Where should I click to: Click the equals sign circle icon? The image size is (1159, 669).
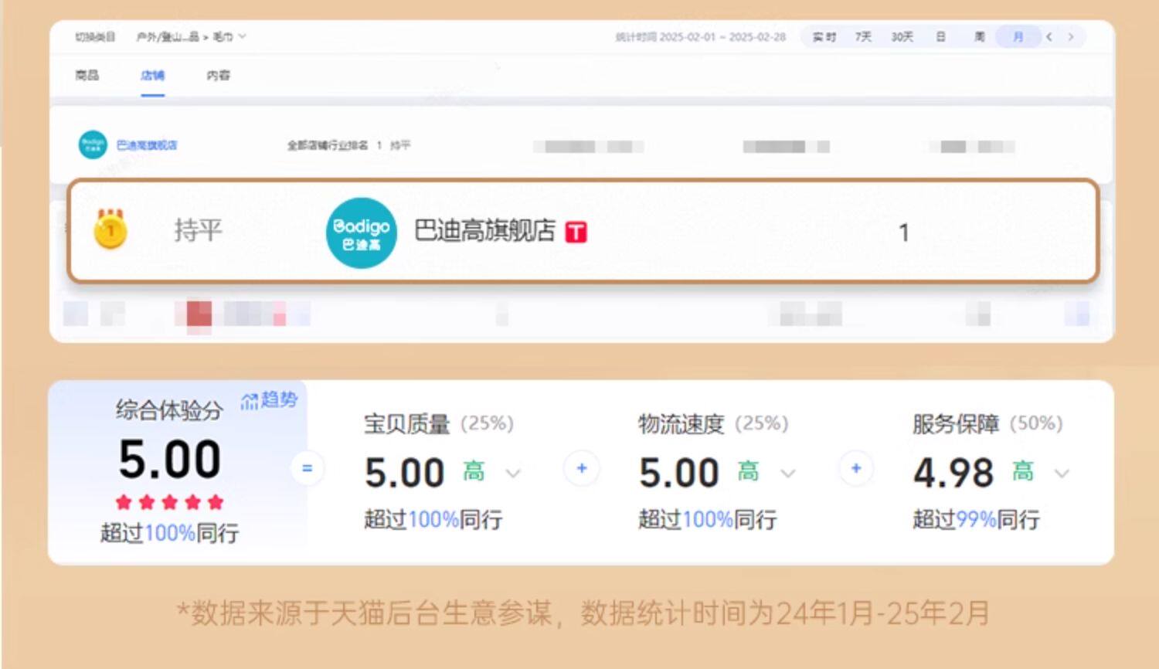click(x=307, y=468)
